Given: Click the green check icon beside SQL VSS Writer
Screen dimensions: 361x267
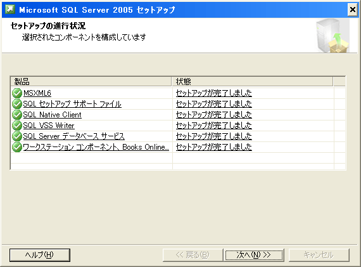Looking at the screenshot, I should pyautogui.click(x=17, y=126).
